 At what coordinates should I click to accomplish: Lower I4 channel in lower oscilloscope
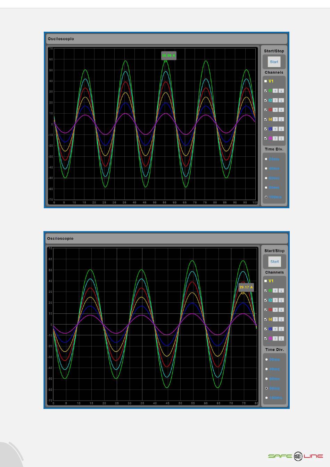click(x=281, y=319)
